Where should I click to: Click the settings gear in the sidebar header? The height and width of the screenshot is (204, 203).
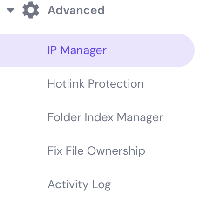click(x=31, y=10)
